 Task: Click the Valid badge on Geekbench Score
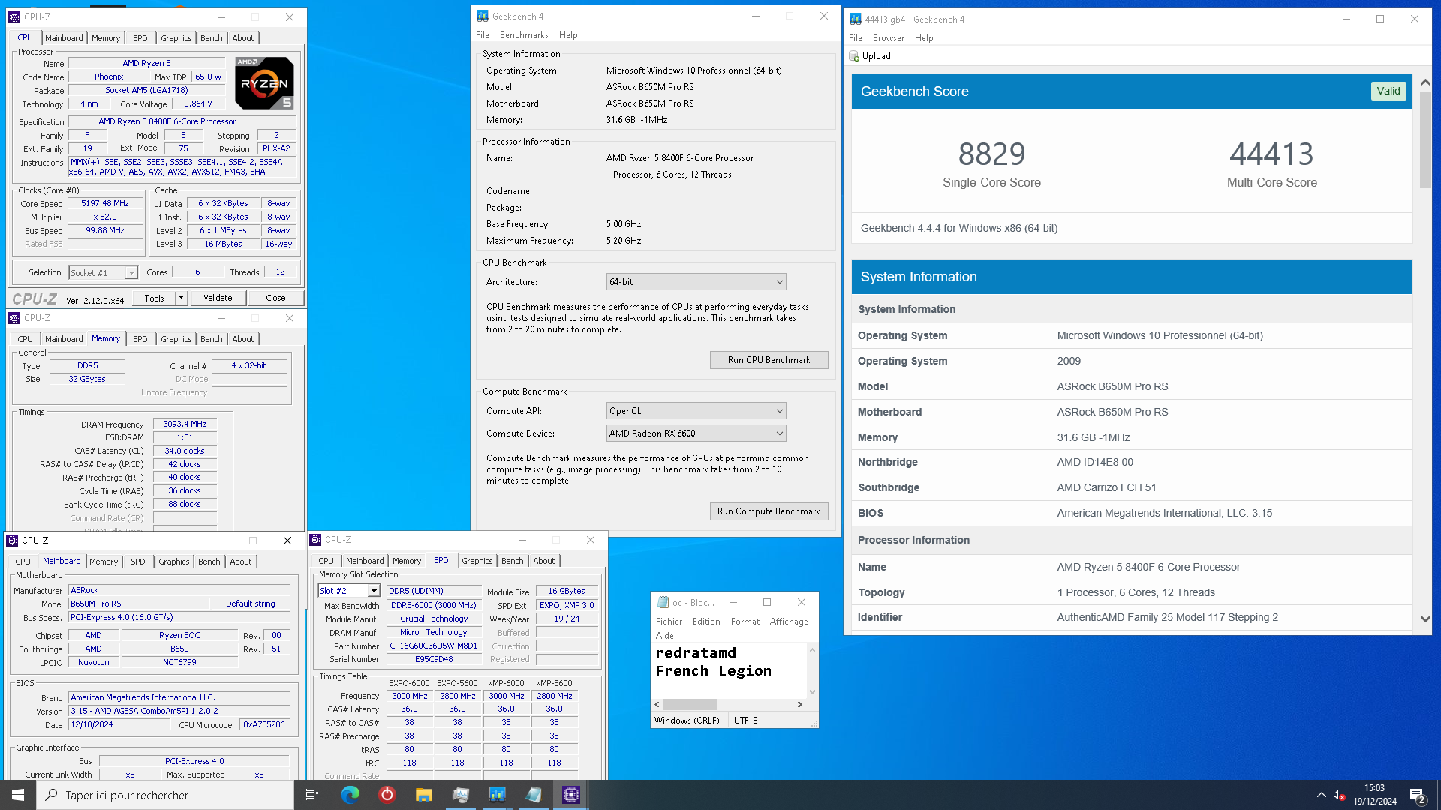pos(1388,91)
